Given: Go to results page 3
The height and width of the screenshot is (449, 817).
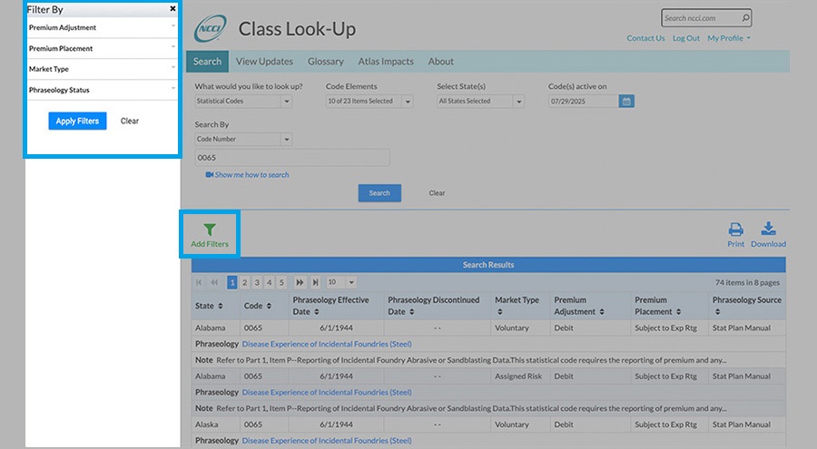Looking at the screenshot, I should point(257,282).
